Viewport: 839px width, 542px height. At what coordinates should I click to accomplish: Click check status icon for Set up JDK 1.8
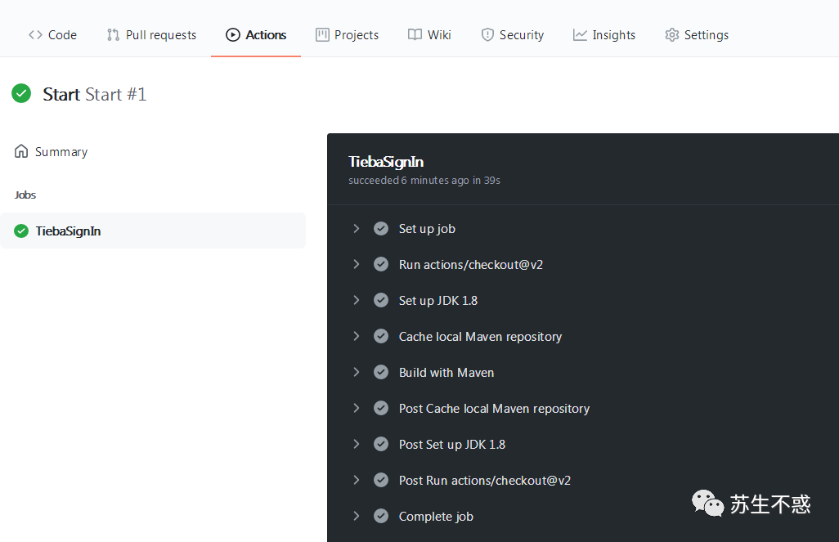tap(381, 300)
